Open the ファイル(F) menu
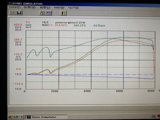160x120 pixels. (x=14, y=7)
